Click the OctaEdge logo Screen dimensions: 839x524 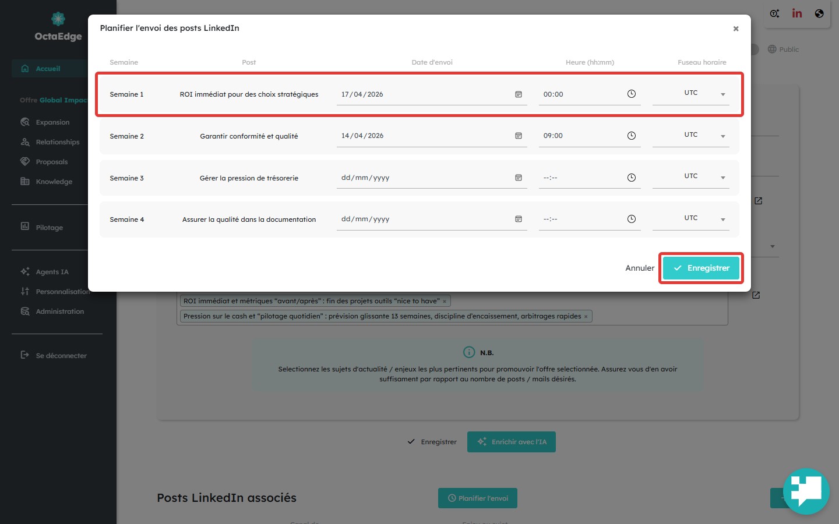click(x=58, y=27)
